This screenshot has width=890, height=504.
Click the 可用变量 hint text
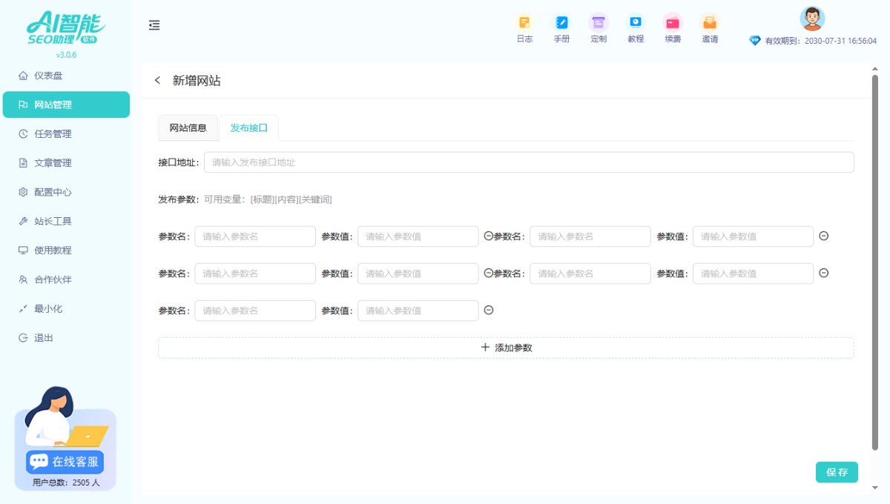tap(268, 199)
